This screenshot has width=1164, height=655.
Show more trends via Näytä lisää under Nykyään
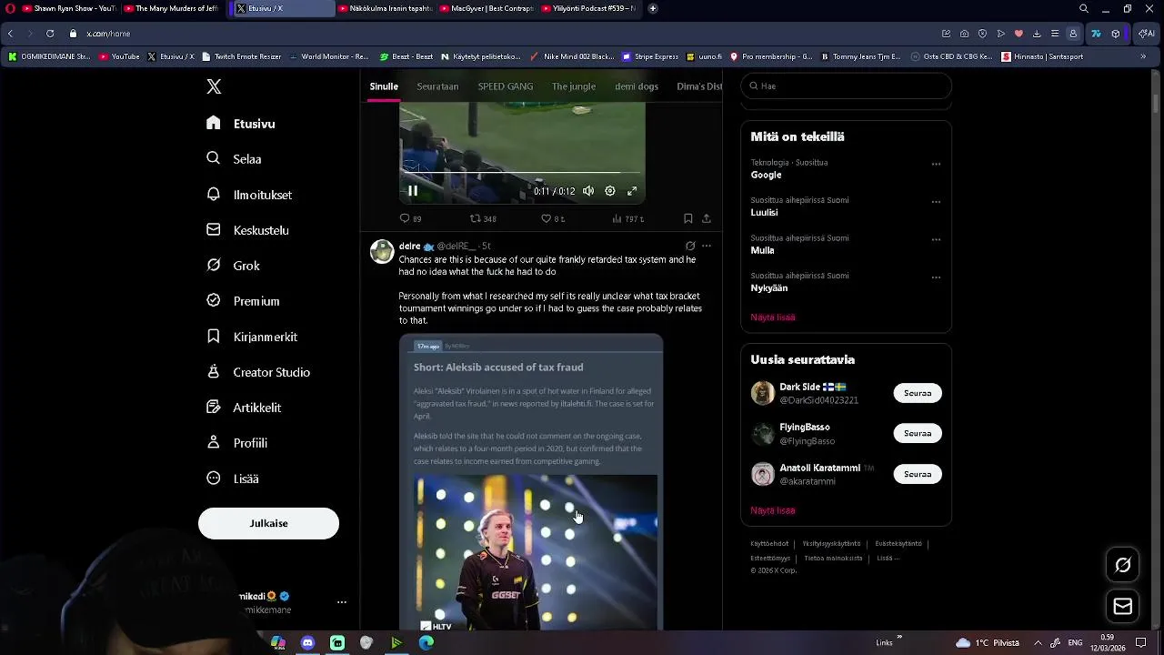pyautogui.click(x=773, y=317)
